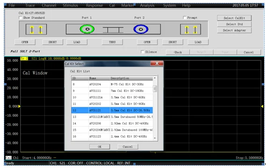Open the File menu
The height and width of the screenshot is (168, 266).
pos(12,6)
